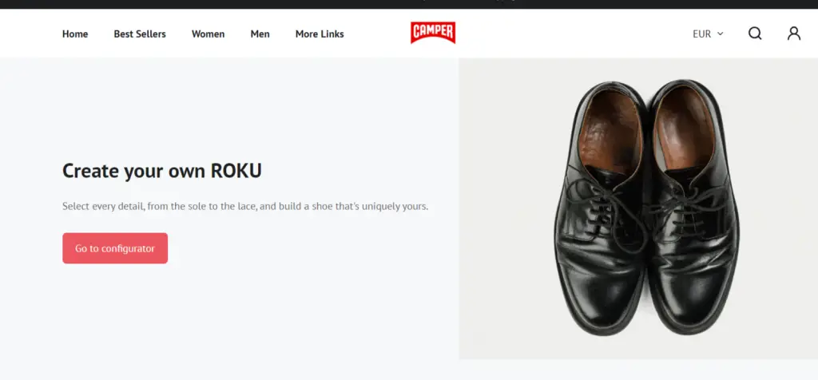The height and width of the screenshot is (380, 818).
Task: Click the "Create your own ROKU" heading
Action: point(162,171)
